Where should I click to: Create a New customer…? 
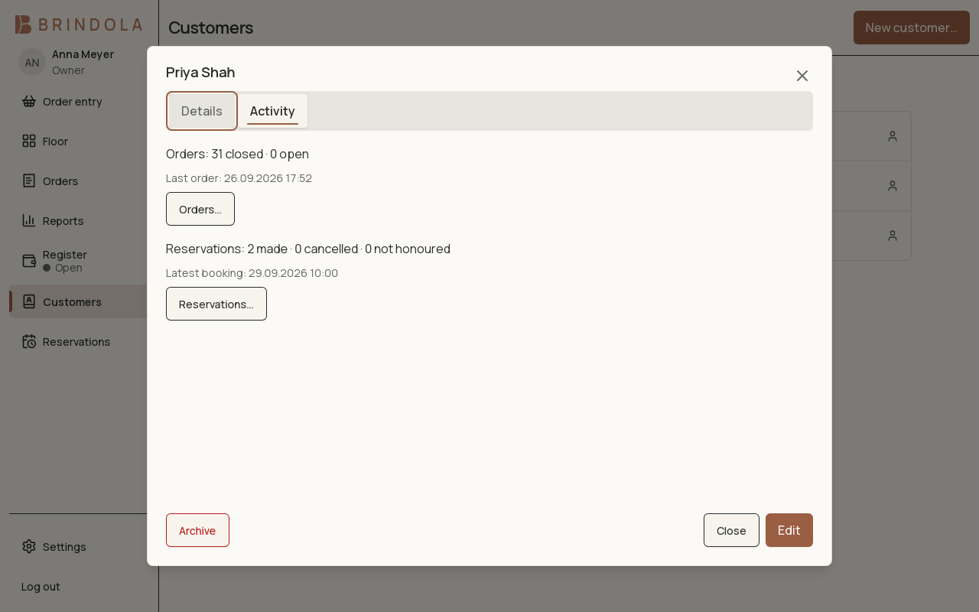912,28
